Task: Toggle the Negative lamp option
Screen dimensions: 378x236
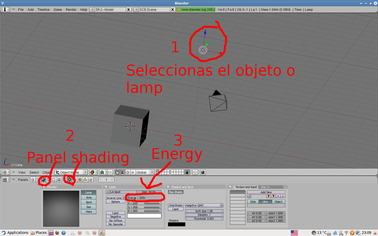Action: tap(115, 217)
